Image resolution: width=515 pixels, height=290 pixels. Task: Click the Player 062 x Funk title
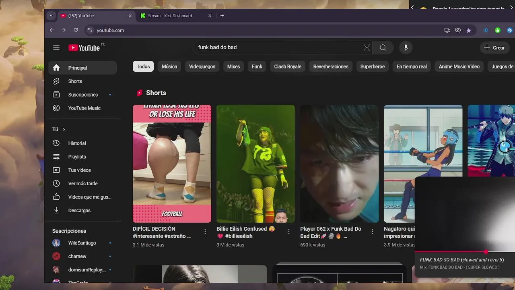331,232
